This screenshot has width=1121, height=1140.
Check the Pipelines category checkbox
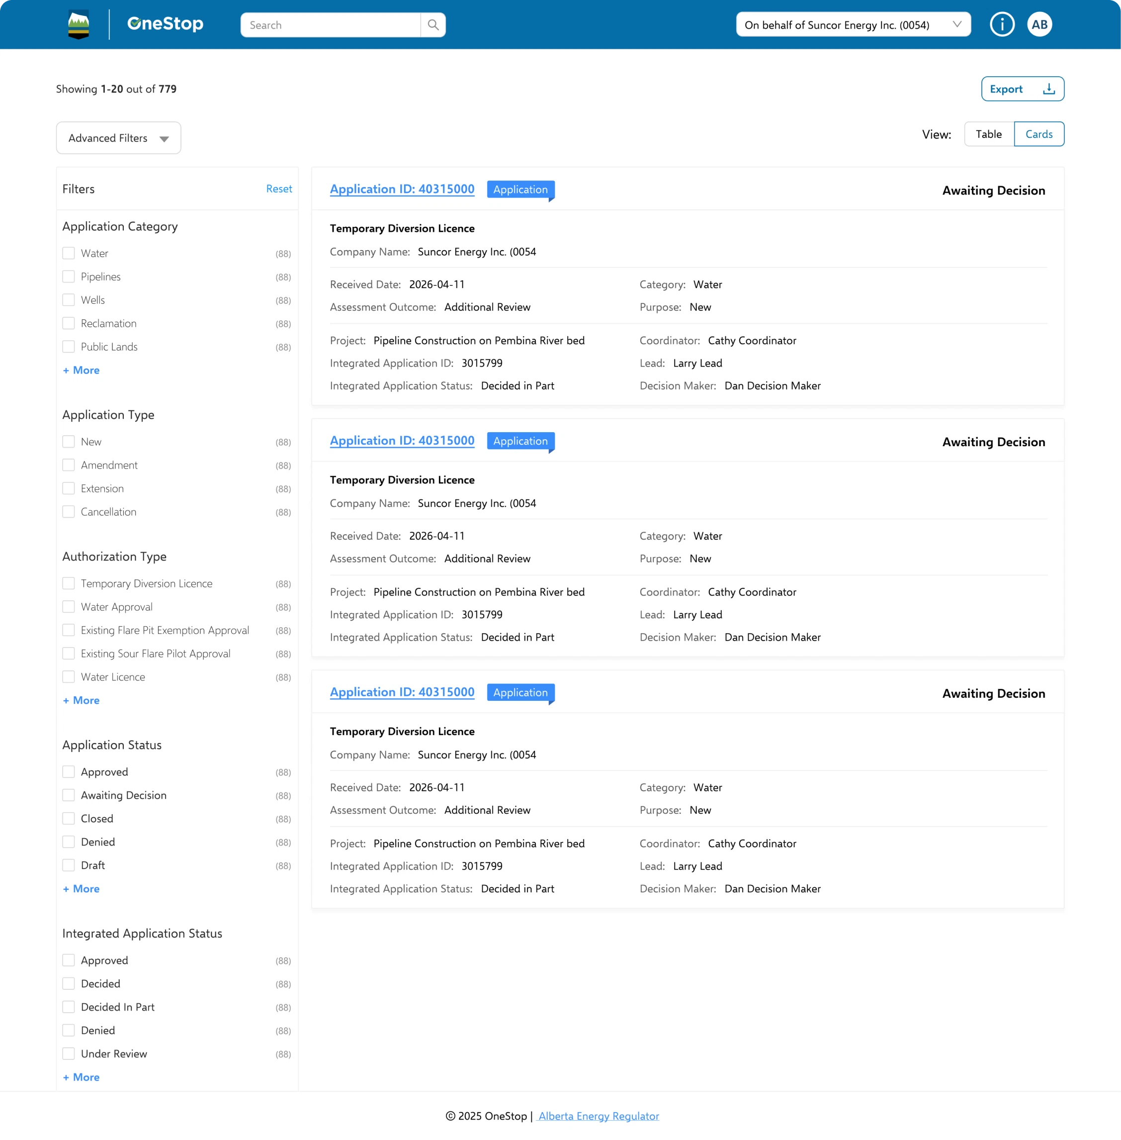pyautogui.click(x=69, y=277)
